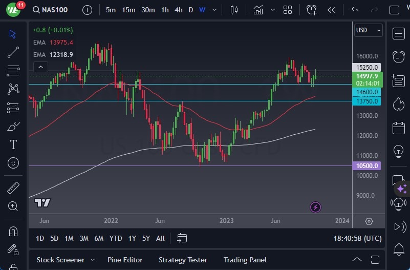Open chart settings gear icon
Image resolution: width=410 pixels, height=270 pixels.
coord(369,221)
